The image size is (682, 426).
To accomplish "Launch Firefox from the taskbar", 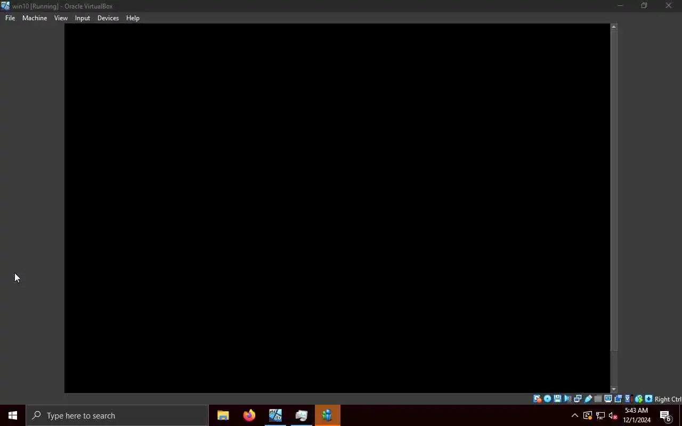I will [249, 415].
